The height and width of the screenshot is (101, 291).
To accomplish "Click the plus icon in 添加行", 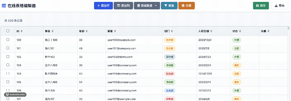I will coord(99,6).
